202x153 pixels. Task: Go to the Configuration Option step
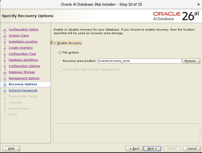pyautogui.click(x=24, y=29)
